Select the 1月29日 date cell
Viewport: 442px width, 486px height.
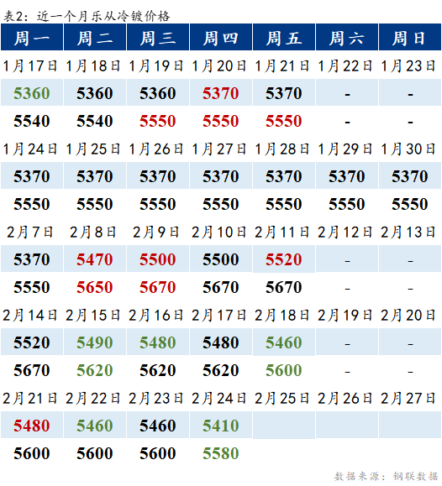(345, 149)
